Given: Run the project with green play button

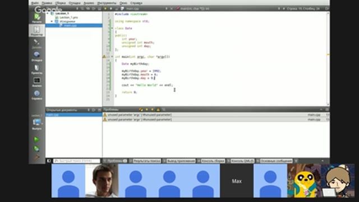Looking at the screenshot, I should pyautogui.click(x=36, y=139).
